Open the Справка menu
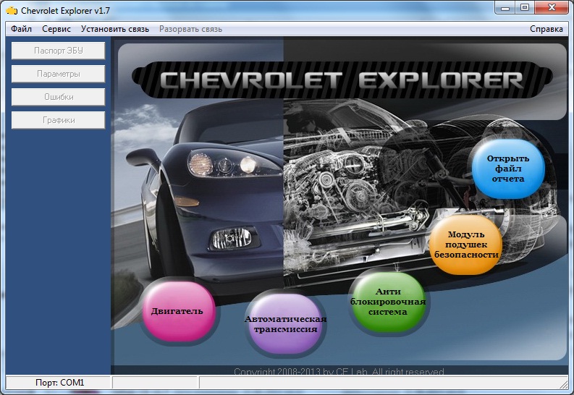Screen dimensions: 574x395 546,29
